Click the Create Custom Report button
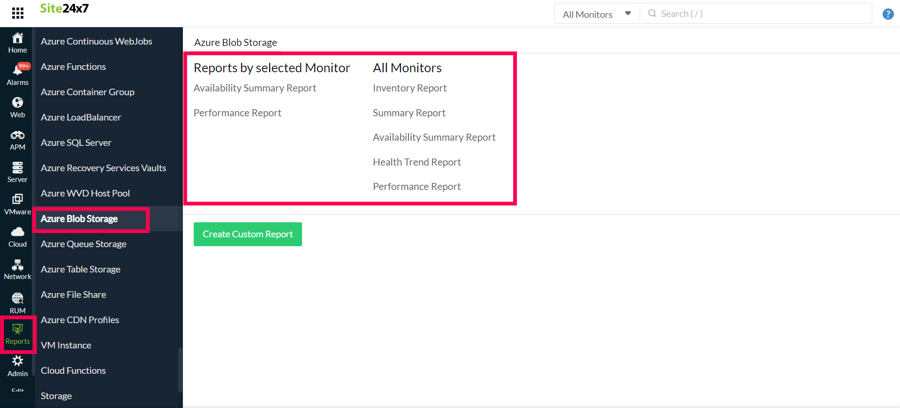Screen dimensions: 900x408 247,234
